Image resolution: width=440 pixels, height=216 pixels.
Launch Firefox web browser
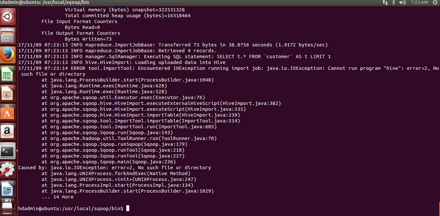[x=8, y=55]
